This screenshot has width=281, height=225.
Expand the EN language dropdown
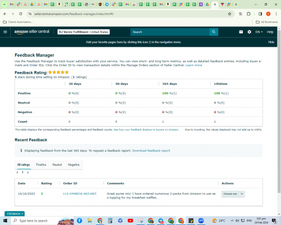[x=259, y=32]
